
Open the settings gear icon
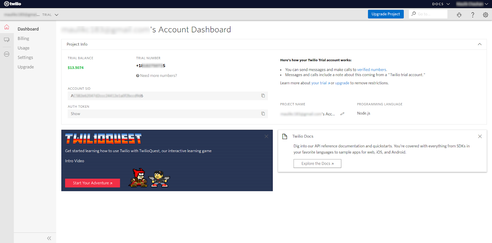click(x=486, y=15)
